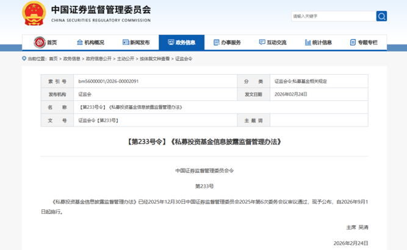Click the 新闻发布 newspaper icon
Viewport: 407px width, 250px height.
point(125,43)
